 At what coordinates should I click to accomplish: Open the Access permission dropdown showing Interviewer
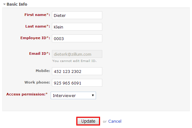pos(73,95)
